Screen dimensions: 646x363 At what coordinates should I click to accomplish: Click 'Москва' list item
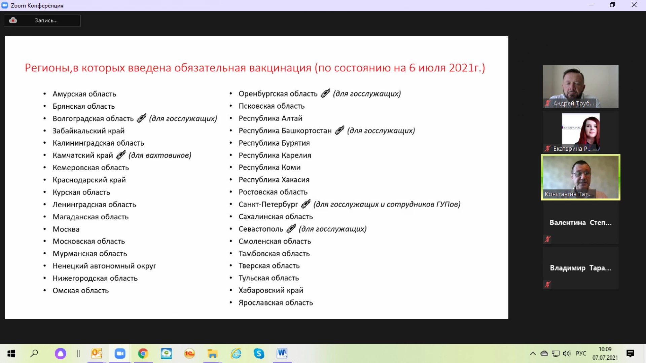click(66, 229)
